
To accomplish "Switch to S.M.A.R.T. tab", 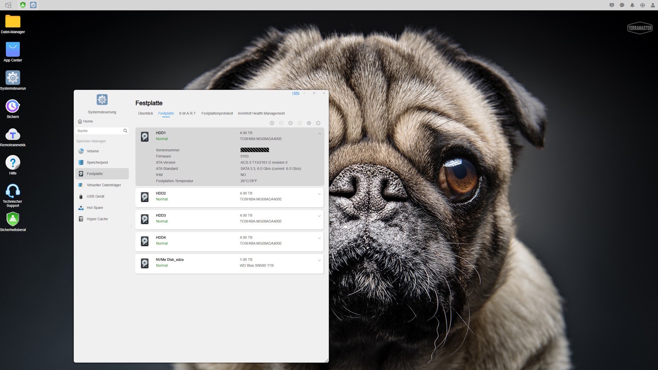I will 187,113.
